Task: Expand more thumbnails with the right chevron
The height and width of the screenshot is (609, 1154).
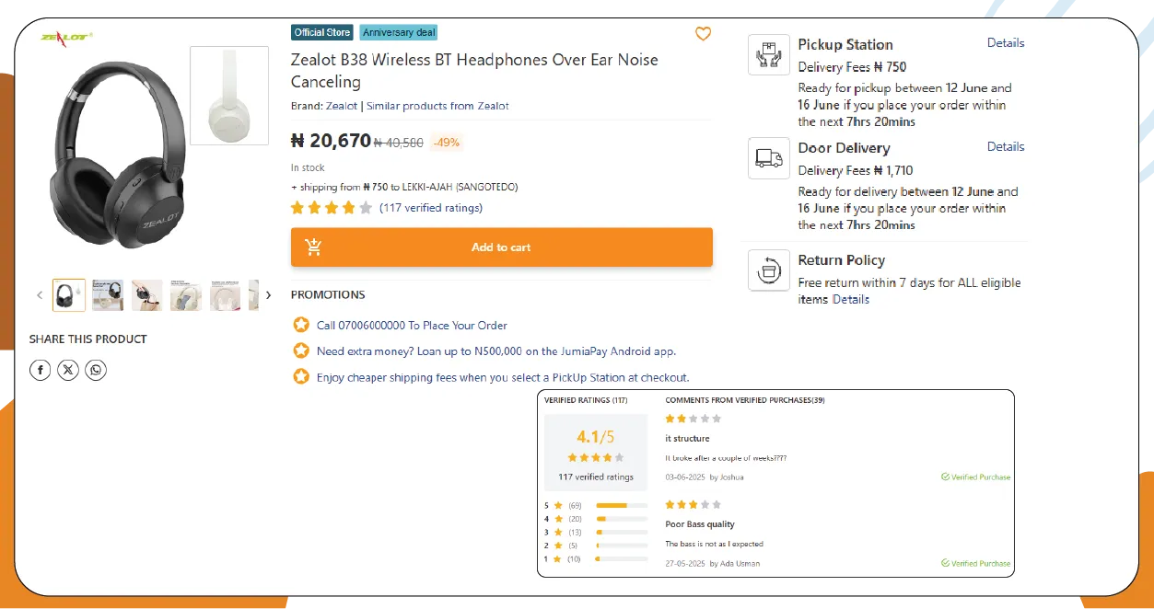Action: coord(268,294)
